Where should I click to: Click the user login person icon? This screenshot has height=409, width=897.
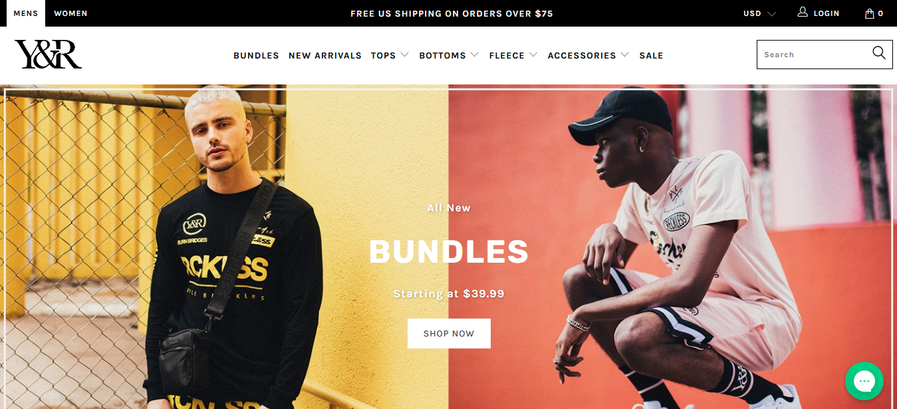point(803,12)
